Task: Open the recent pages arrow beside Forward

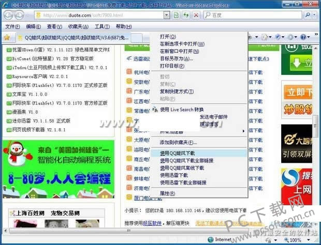Action: pyautogui.click(x=27, y=15)
